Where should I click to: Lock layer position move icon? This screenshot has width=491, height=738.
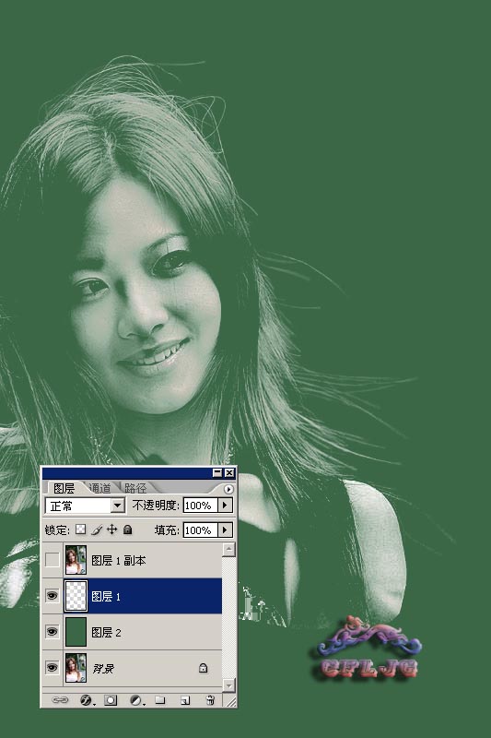pos(111,530)
